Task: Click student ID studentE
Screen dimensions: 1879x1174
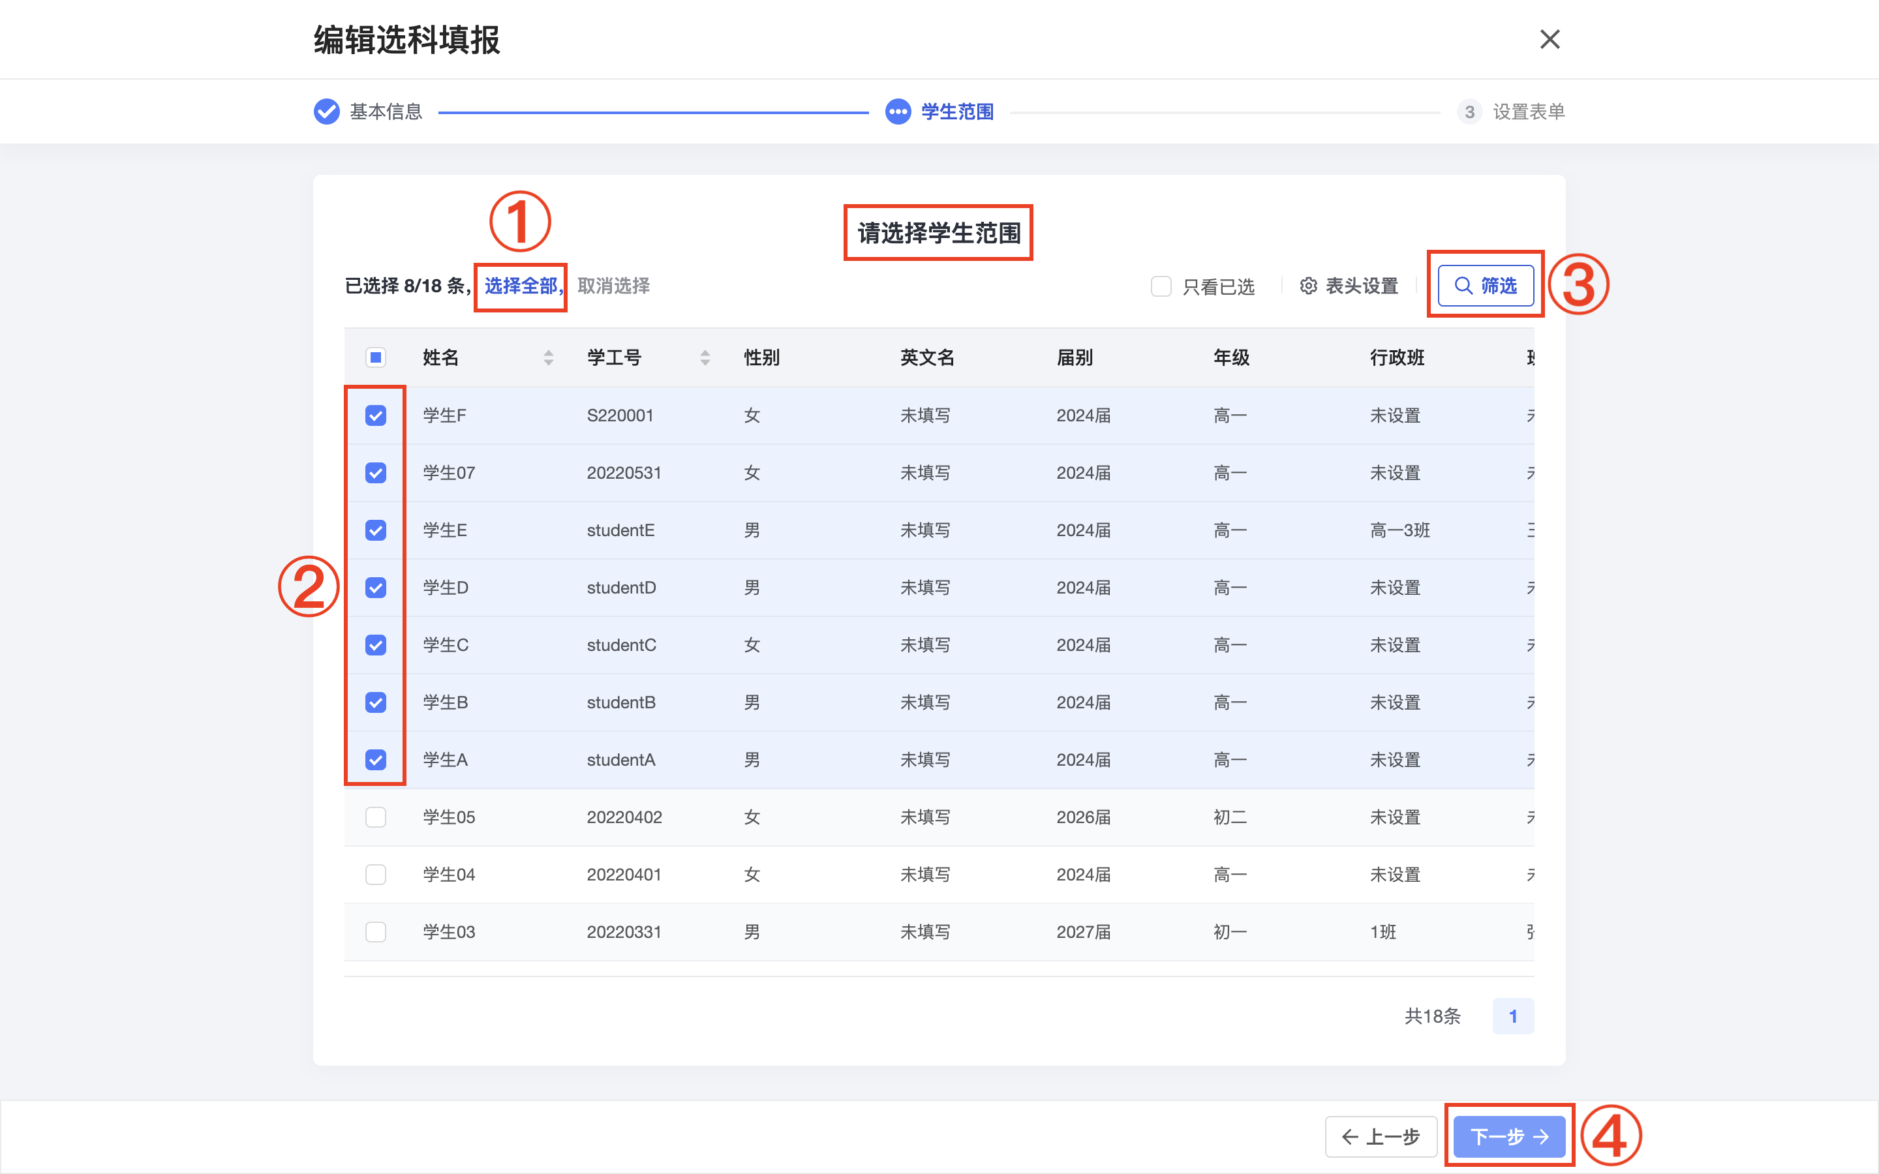Action: (620, 530)
